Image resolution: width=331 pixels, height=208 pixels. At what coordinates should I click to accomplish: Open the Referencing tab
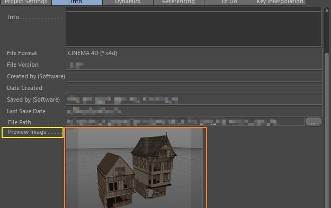178,2
